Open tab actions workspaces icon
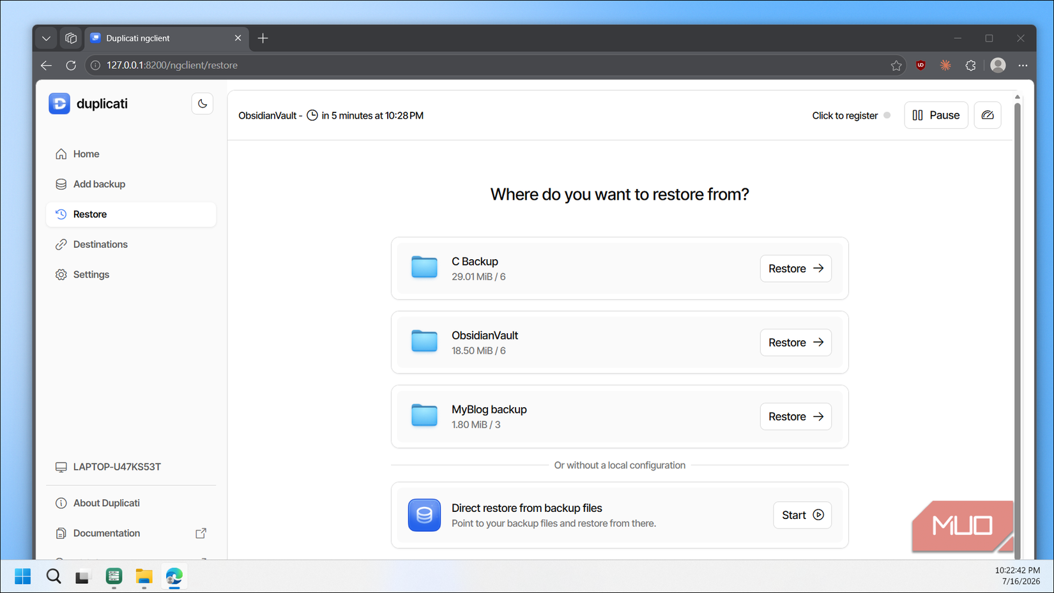 71,38
